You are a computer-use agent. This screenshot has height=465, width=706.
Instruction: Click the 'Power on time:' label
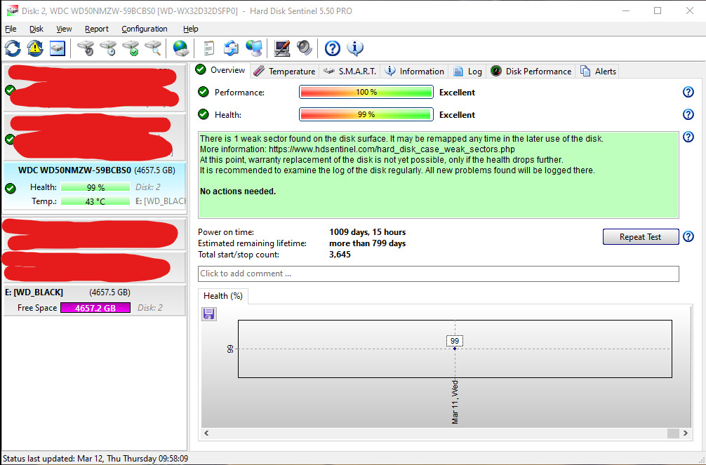pyautogui.click(x=226, y=232)
